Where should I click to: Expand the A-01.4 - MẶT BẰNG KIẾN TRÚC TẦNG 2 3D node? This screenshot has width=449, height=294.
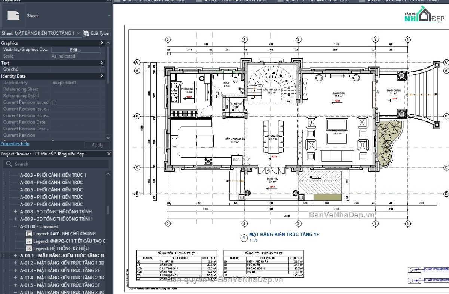(x=15, y=278)
